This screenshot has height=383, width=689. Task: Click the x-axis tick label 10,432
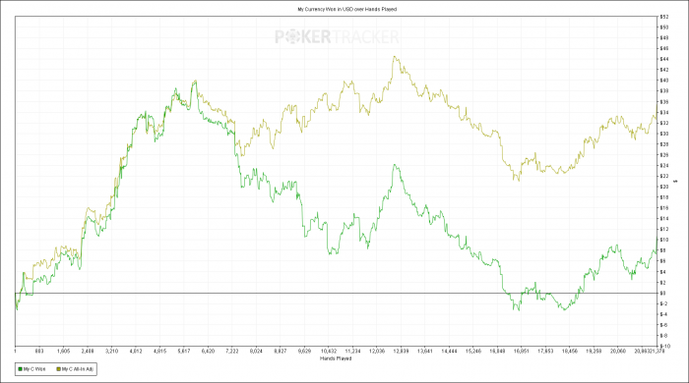pos(329,352)
